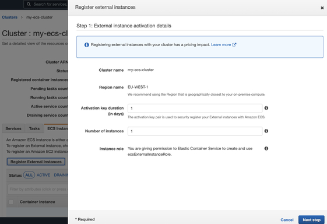Click the info icon beside Instance role text

point(266,148)
